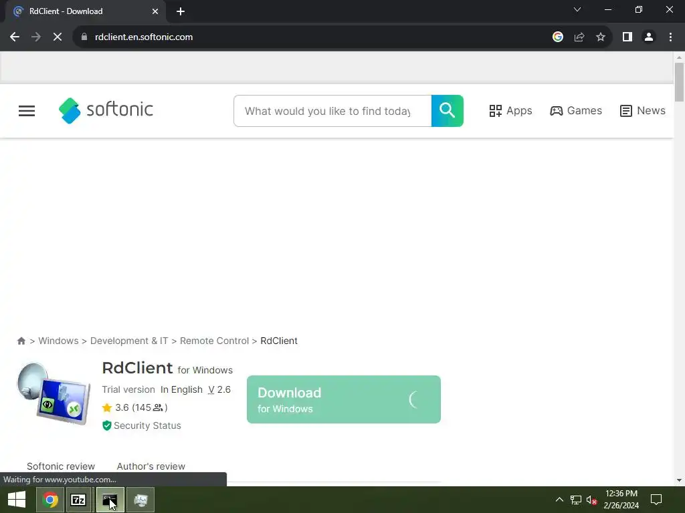Go to the home breadcrumb icon
Viewport: 685px width, 513px height.
[x=21, y=341]
